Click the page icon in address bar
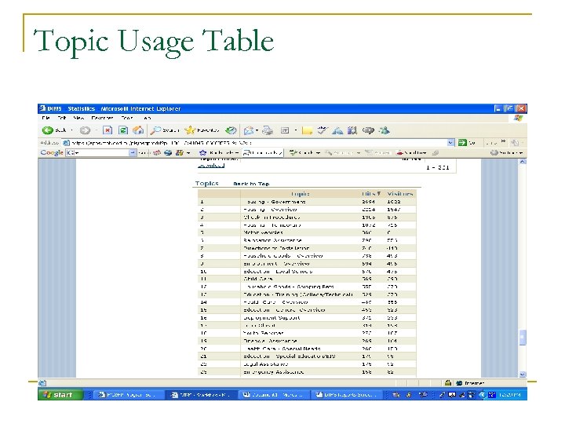This screenshot has height=424, width=565. pyautogui.click(x=66, y=143)
